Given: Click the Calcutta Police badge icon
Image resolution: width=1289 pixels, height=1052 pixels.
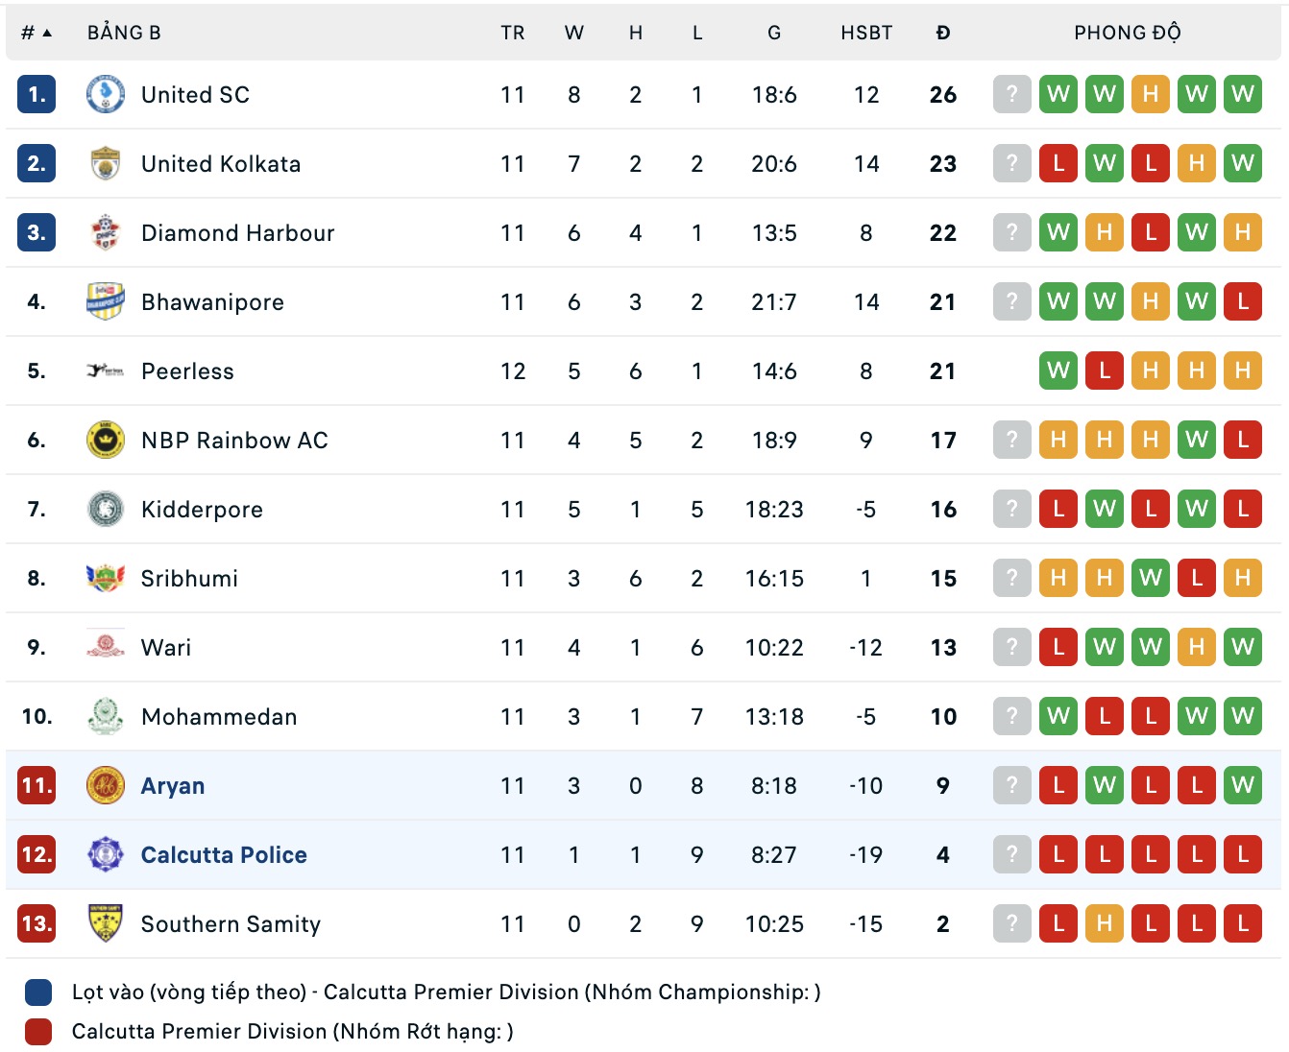Looking at the screenshot, I should (105, 854).
